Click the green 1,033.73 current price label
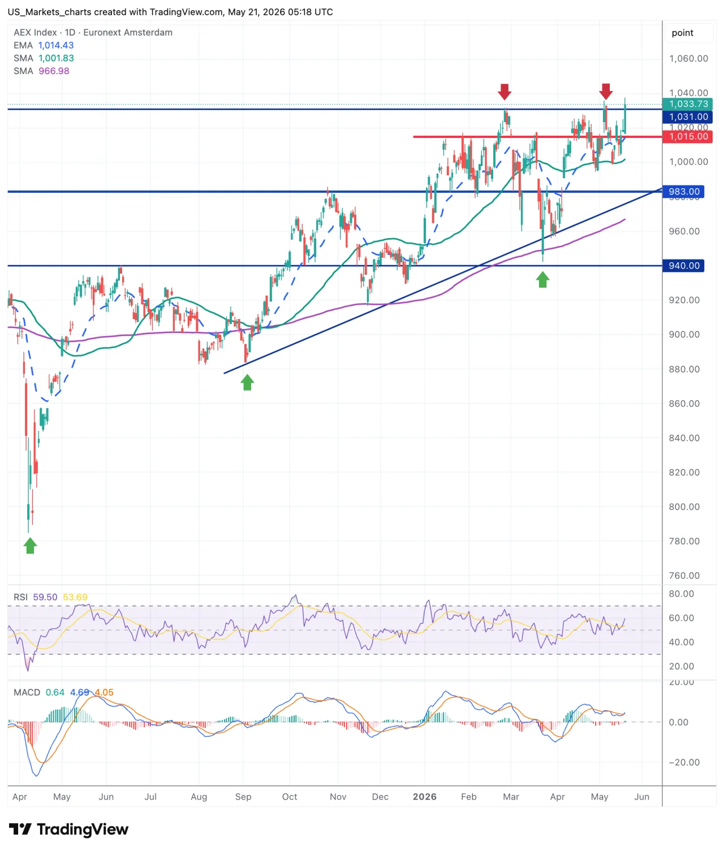Image resolution: width=724 pixels, height=852 pixels. coord(688,104)
